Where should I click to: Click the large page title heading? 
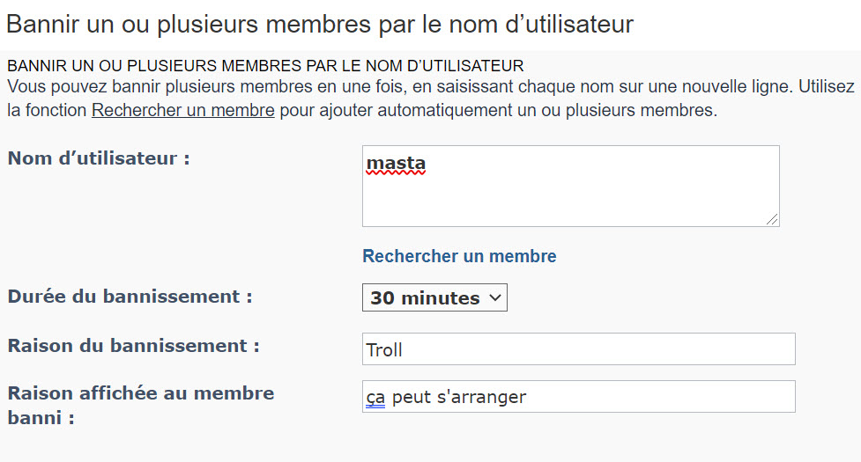click(319, 24)
